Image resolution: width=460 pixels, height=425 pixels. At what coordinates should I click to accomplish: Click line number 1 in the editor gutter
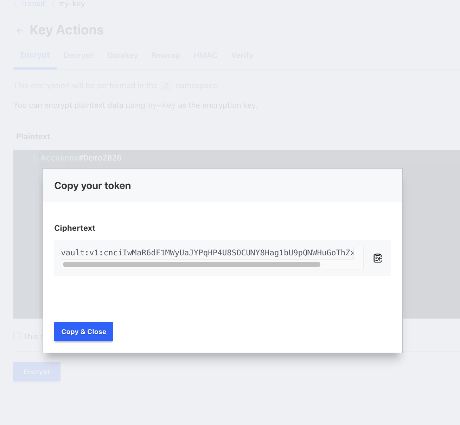(34, 158)
